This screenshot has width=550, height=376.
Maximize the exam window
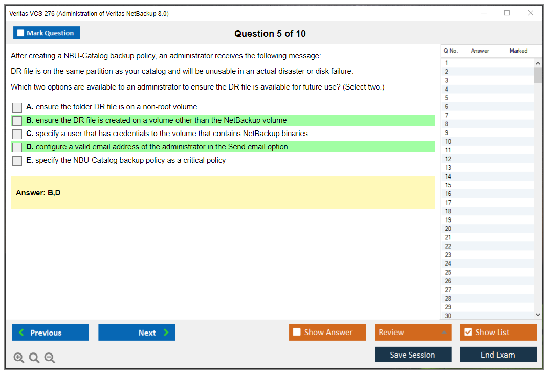pyautogui.click(x=507, y=13)
